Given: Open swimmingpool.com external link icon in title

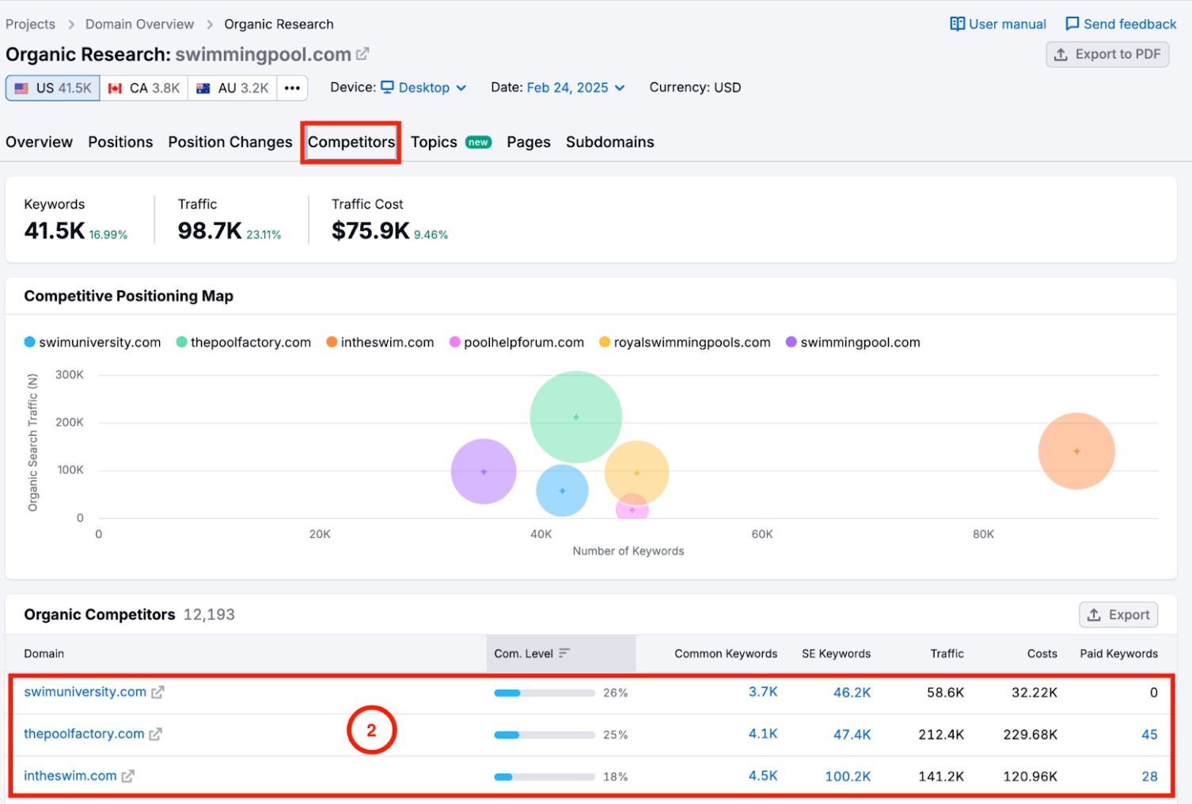Looking at the screenshot, I should [363, 55].
